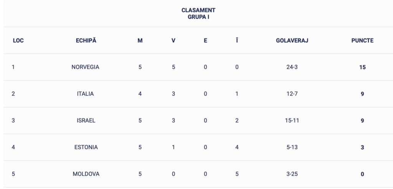The width and height of the screenshot is (393, 189).
Task: Click the Î losses column header
Action: pos(237,40)
